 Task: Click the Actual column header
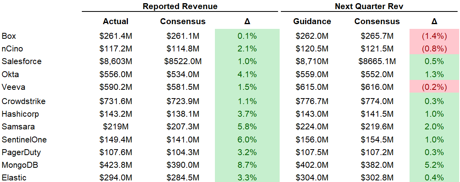point(116,21)
